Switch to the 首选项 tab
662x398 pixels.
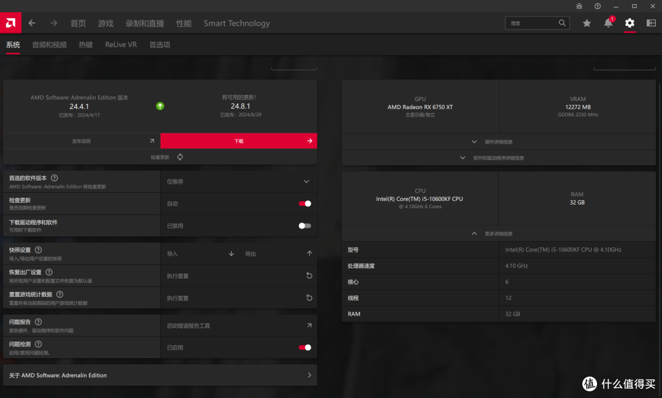tap(159, 45)
